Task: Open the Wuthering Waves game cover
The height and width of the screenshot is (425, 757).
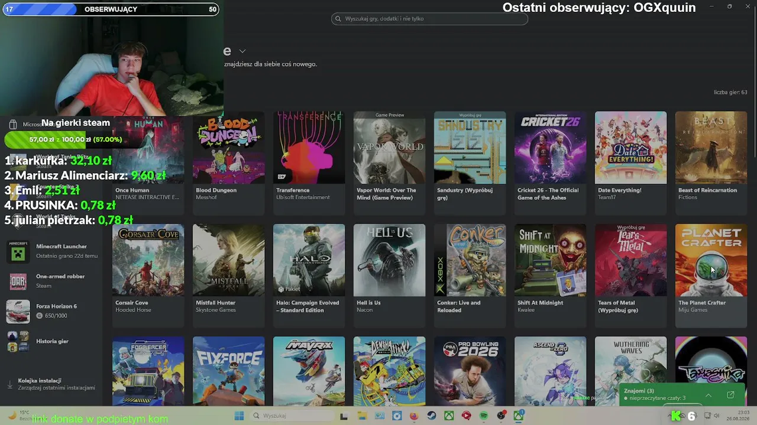Action: [630, 371]
